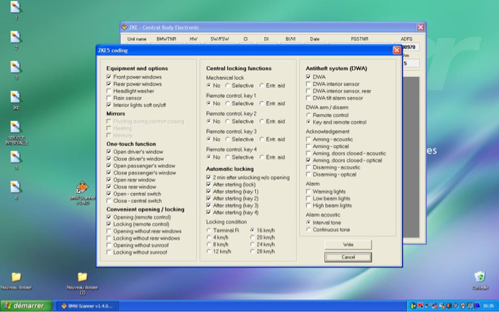Screen dimensions: 499x312
Task: Select Selective for Remote control key 2
Action: [227, 121]
